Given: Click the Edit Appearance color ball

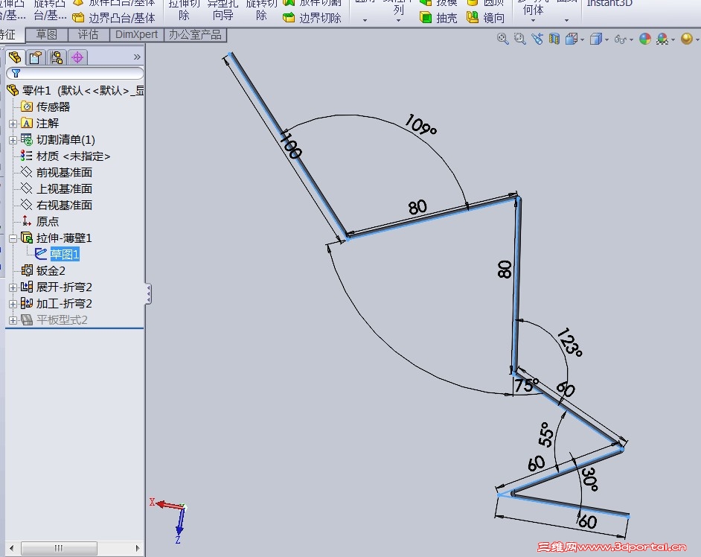Looking at the screenshot, I should (x=645, y=39).
